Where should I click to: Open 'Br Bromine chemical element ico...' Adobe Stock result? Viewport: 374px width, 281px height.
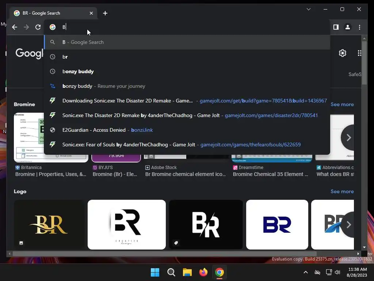tap(185, 174)
